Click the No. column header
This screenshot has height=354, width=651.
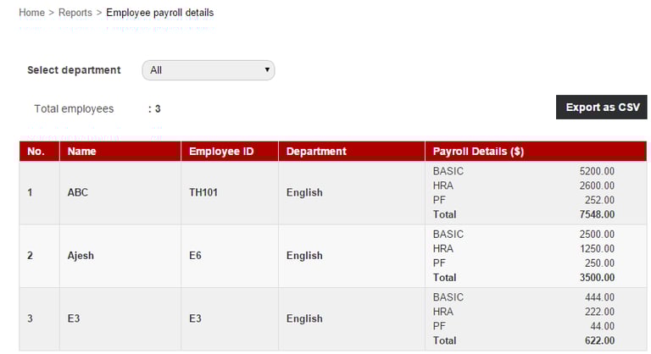point(36,152)
